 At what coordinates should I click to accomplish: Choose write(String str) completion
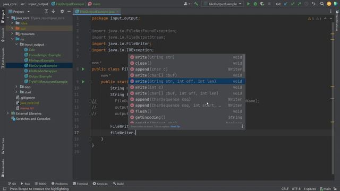pos(186,57)
